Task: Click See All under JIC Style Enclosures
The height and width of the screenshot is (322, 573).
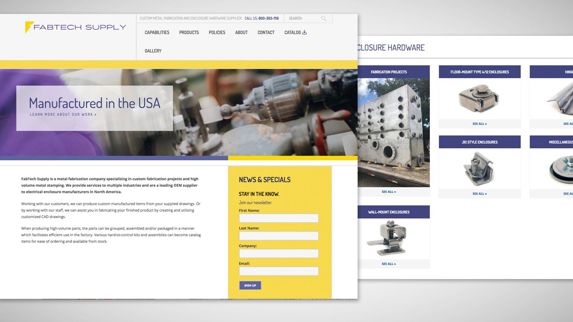Action: (480, 194)
